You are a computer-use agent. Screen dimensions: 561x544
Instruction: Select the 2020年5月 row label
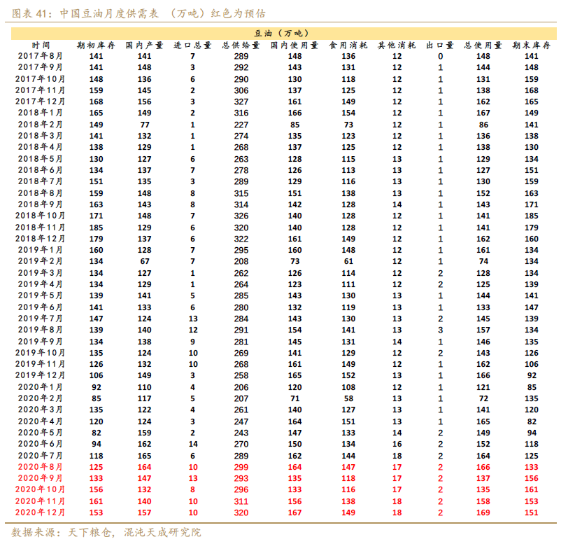coord(40,433)
